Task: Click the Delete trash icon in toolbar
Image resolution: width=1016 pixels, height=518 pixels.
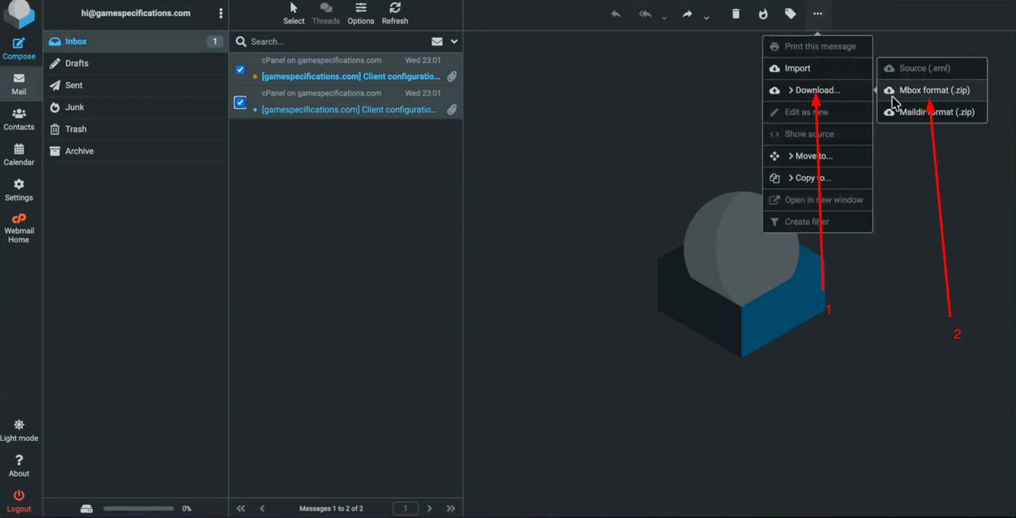Action: click(x=735, y=14)
